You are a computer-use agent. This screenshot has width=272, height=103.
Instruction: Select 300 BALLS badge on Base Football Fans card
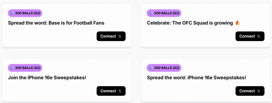[25, 13]
